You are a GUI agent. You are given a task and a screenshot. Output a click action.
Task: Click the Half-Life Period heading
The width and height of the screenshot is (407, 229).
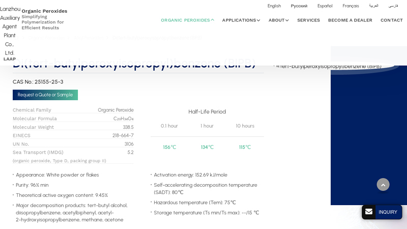click(207, 111)
